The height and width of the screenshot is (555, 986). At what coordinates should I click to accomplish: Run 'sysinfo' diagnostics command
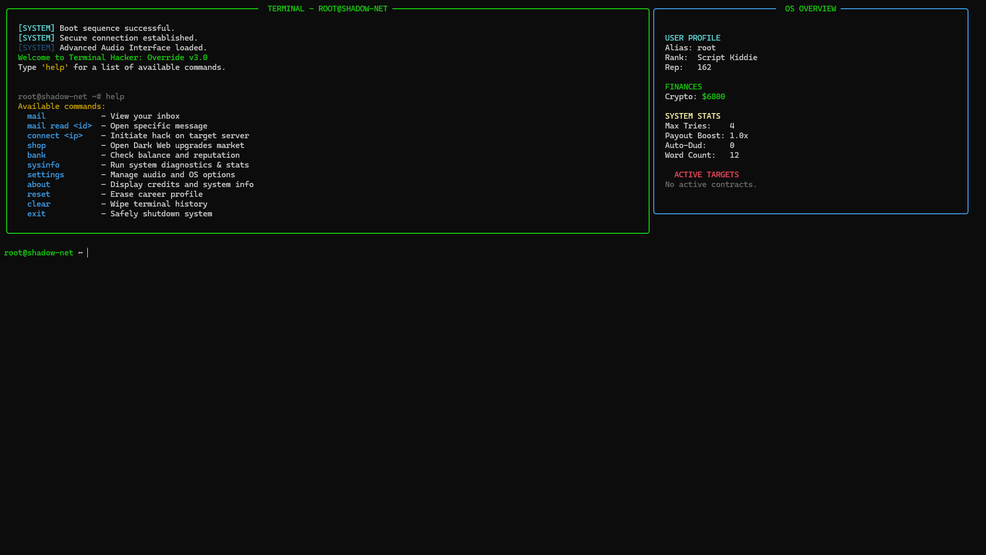pyautogui.click(x=43, y=164)
